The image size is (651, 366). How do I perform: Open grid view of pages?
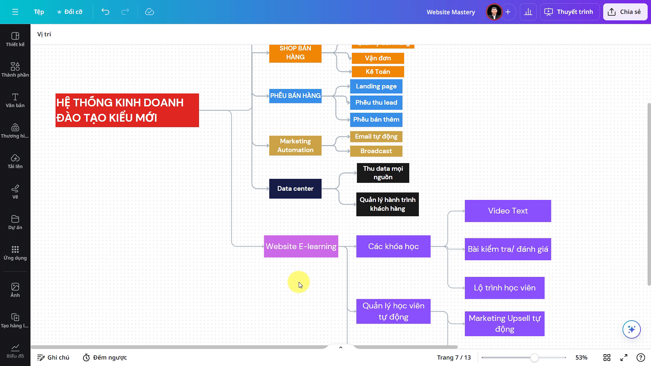pyautogui.click(x=607, y=358)
